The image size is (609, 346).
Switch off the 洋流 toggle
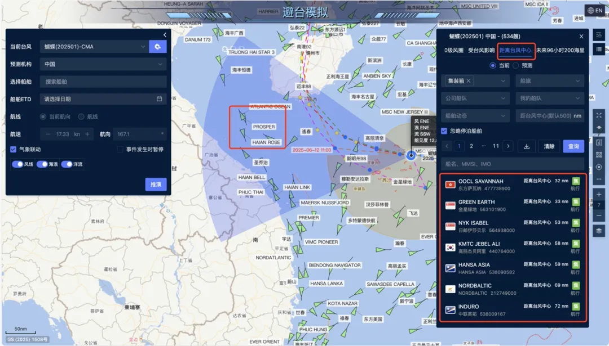coord(67,164)
